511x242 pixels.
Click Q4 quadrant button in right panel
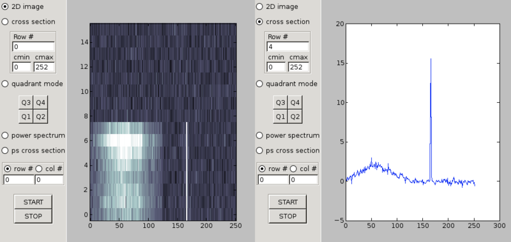tap(295, 103)
